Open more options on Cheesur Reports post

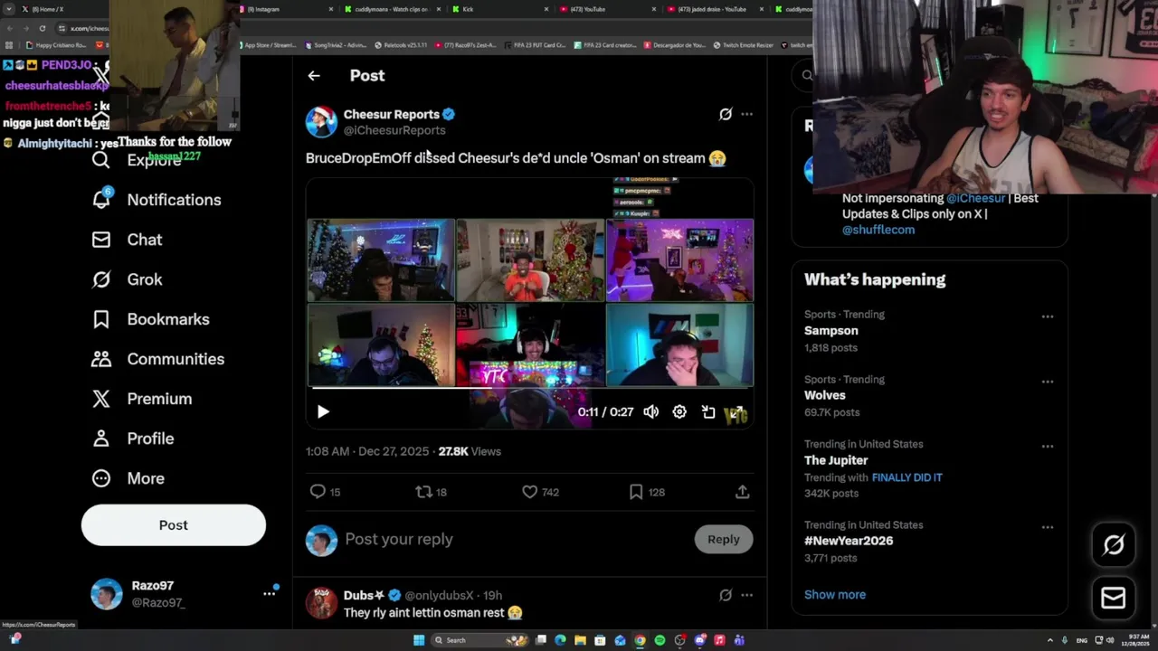pyautogui.click(x=746, y=114)
